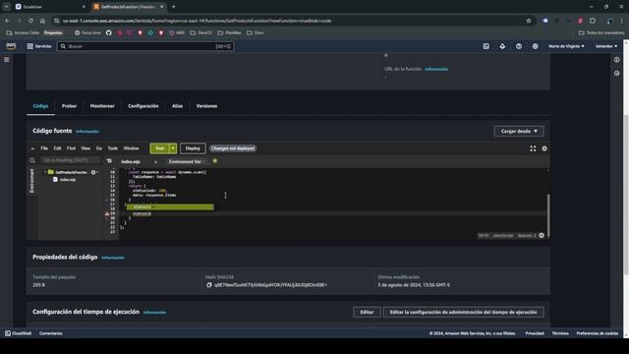Click the tab list icon beside index.mjs
This screenshot has height=354, width=629.
(x=109, y=161)
